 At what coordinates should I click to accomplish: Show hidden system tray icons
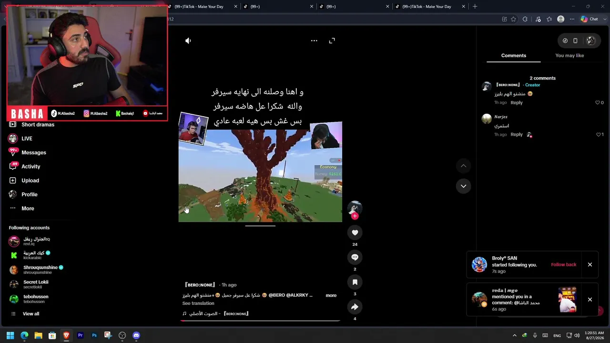click(514, 335)
